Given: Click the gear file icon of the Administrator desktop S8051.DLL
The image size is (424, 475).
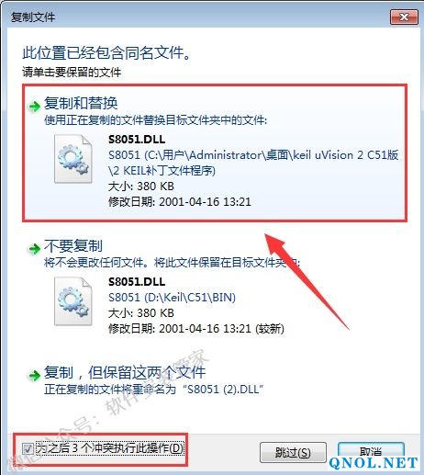Looking at the screenshot, I should point(73,159).
